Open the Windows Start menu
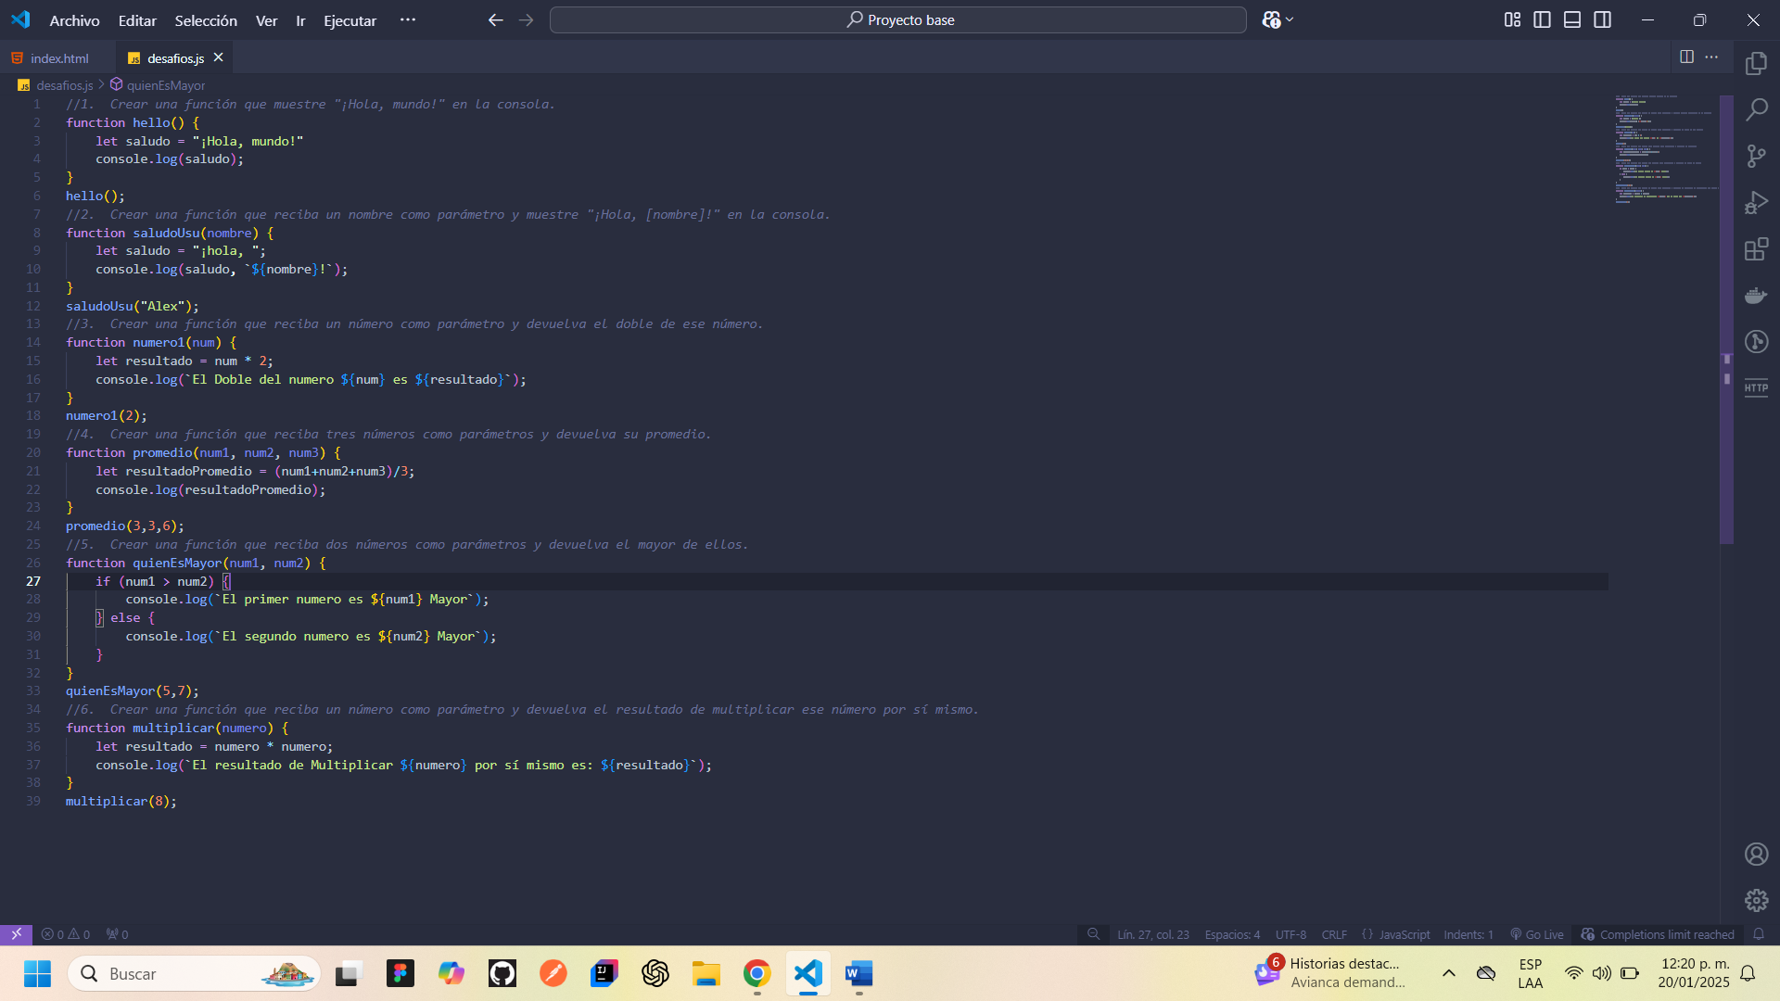The image size is (1780, 1001). 37,973
